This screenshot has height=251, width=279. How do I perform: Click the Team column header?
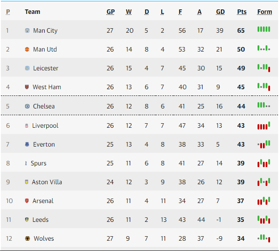point(32,12)
